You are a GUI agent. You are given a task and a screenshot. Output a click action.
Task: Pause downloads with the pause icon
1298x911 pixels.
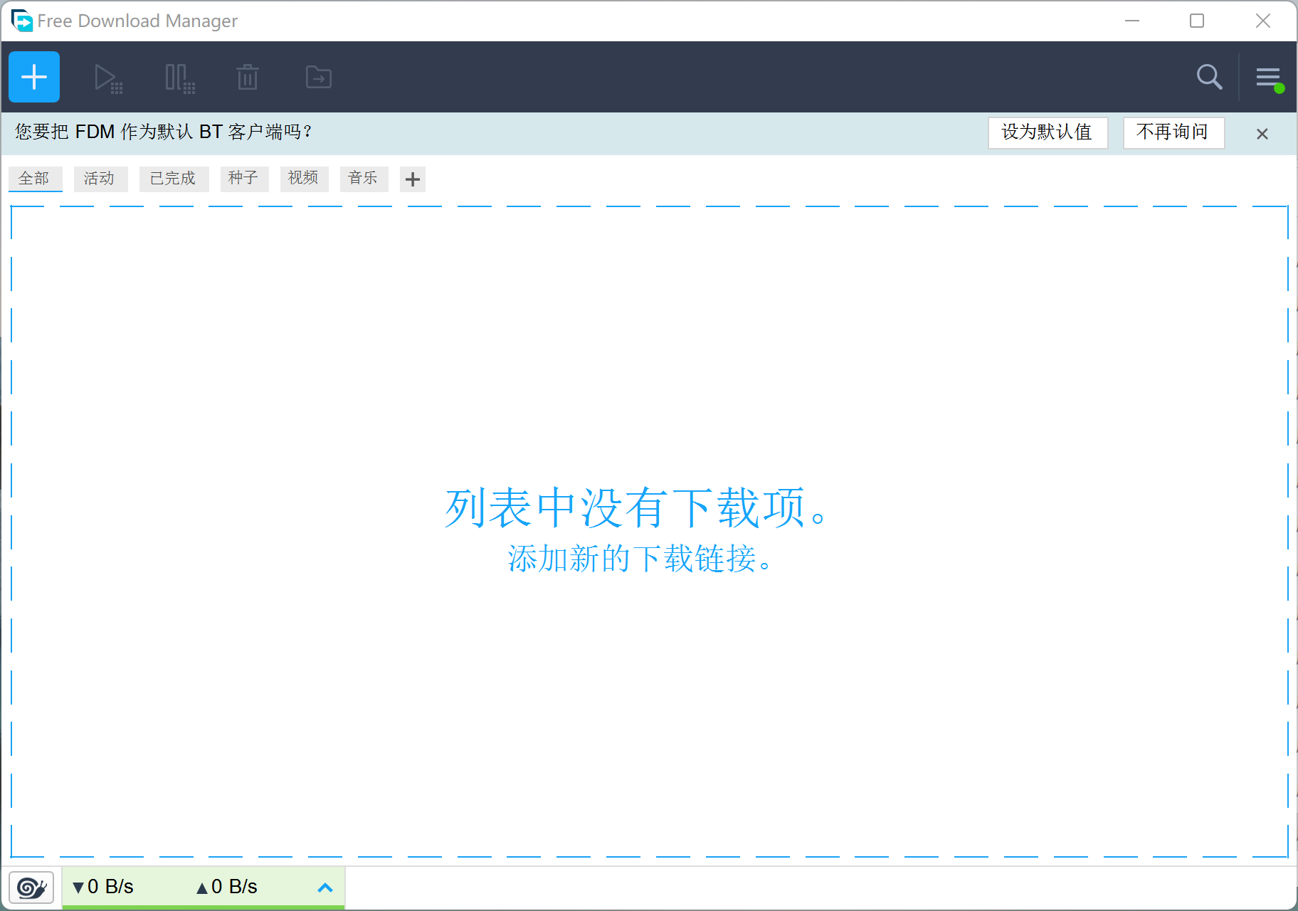pyautogui.click(x=178, y=77)
